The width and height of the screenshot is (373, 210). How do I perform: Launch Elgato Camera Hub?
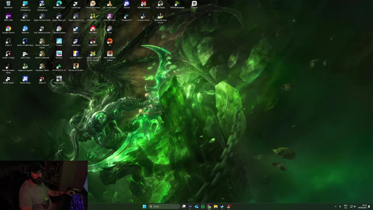pos(76,17)
